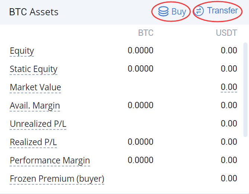This screenshot has width=249, height=194.
Task: Click the Frozen Premium (buyer) label
Action: tap(57, 179)
